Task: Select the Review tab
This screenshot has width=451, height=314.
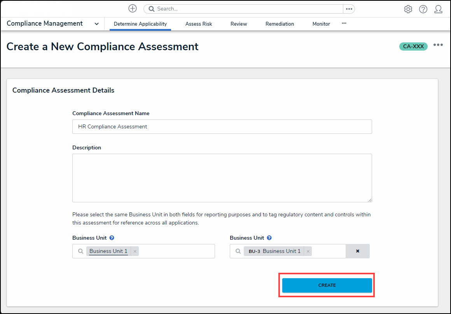Action: [x=239, y=24]
